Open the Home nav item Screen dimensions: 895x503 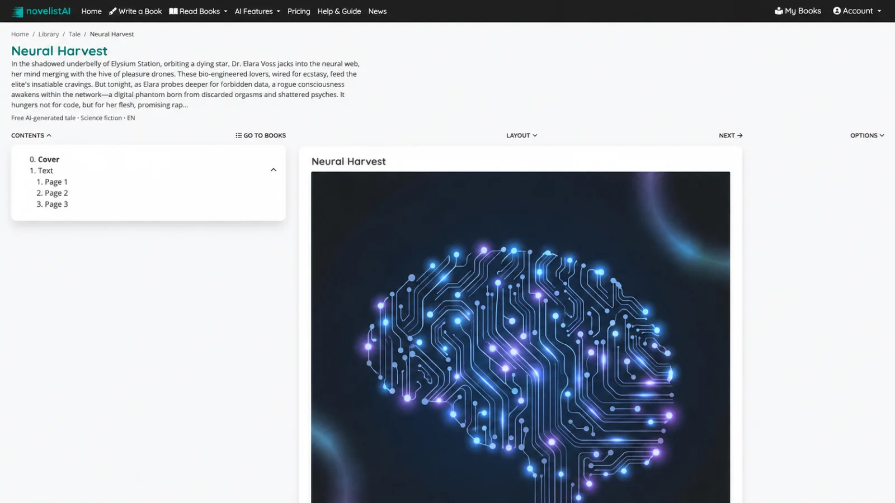point(91,11)
